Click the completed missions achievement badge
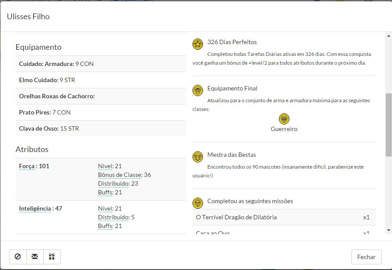The image size is (392, 270). (x=198, y=203)
